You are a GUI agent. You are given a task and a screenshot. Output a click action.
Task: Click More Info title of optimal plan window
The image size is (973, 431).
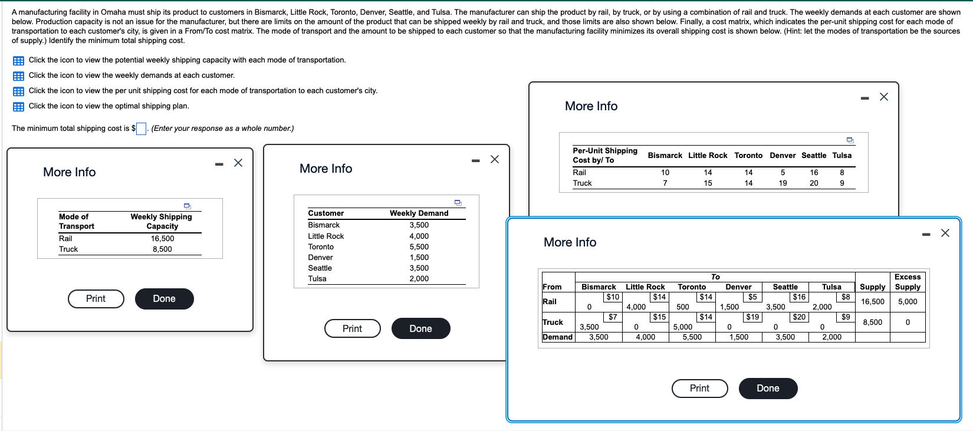(570, 242)
